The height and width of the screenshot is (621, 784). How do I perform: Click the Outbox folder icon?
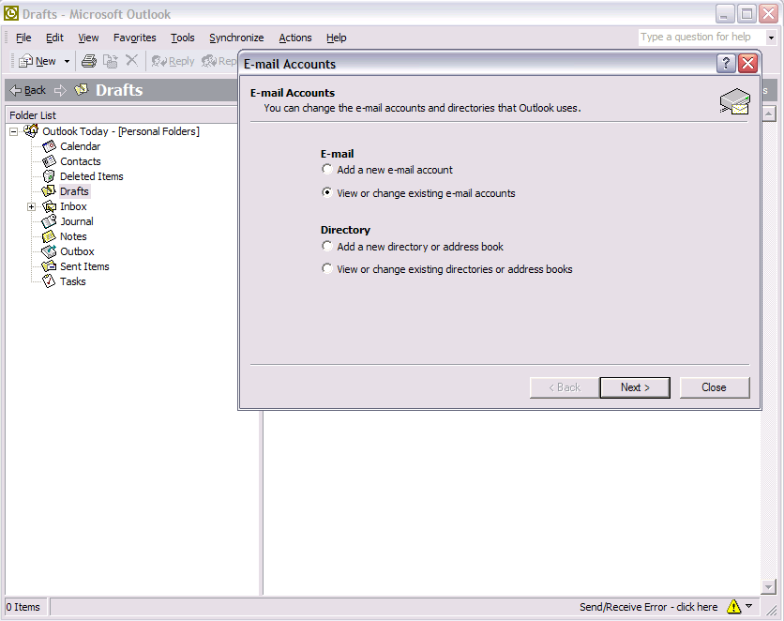point(49,251)
